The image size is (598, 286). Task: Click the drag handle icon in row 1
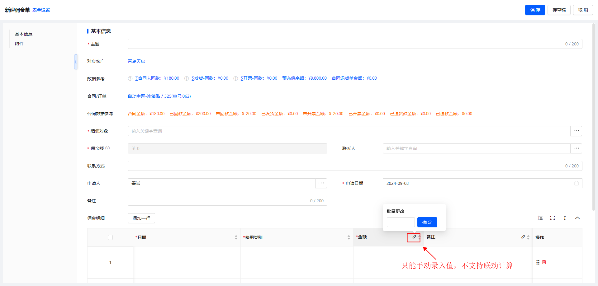[538, 262]
